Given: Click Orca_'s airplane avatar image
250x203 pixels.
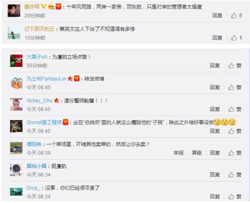Looking at the screenshot, I should pyautogui.click(x=16, y=192).
